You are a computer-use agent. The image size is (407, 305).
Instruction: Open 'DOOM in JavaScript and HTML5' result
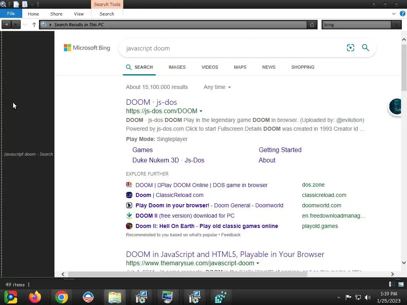click(225, 254)
